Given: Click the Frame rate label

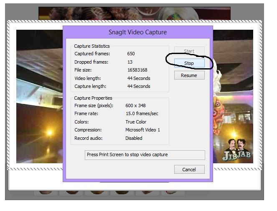Looking at the screenshot, I should 86,113.
